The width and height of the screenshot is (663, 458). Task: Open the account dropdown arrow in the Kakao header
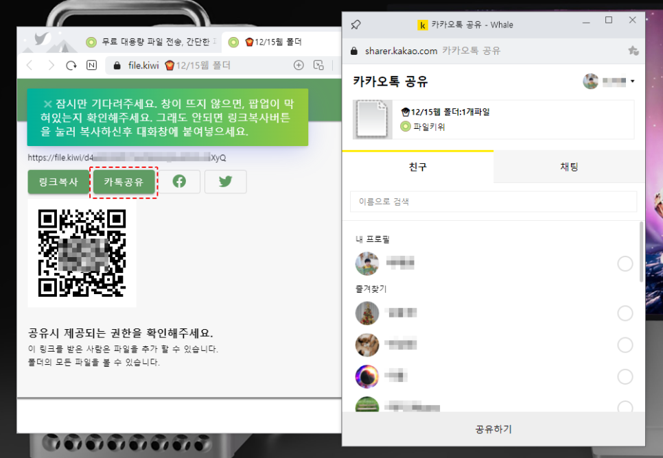click(x=633, y=81)
